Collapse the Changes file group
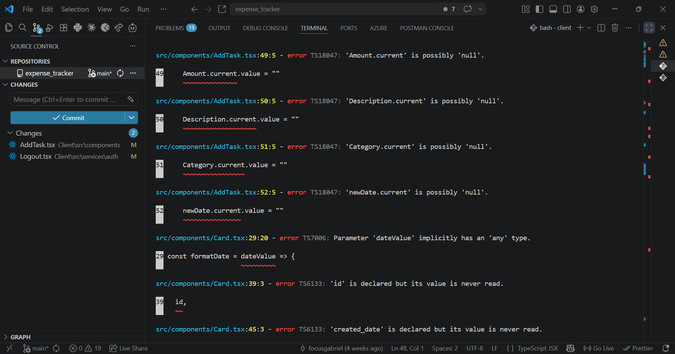675x354 pixels. click(29, 133)
